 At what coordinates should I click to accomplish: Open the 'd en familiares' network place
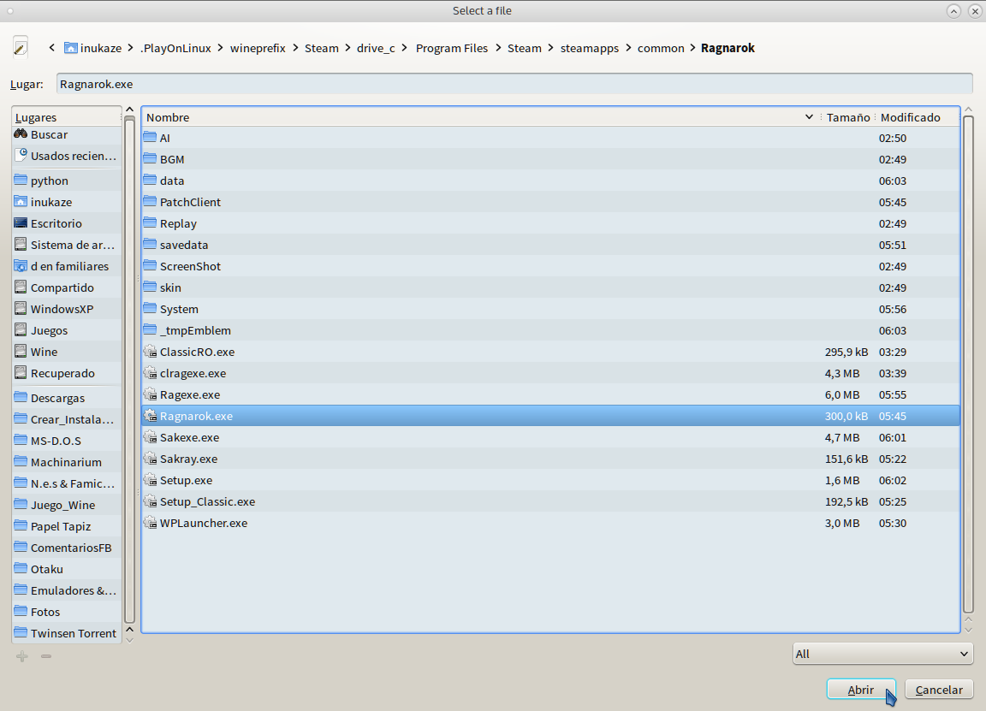67,266
